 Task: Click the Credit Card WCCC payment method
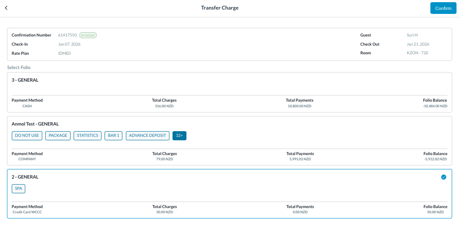click(27, 212)
